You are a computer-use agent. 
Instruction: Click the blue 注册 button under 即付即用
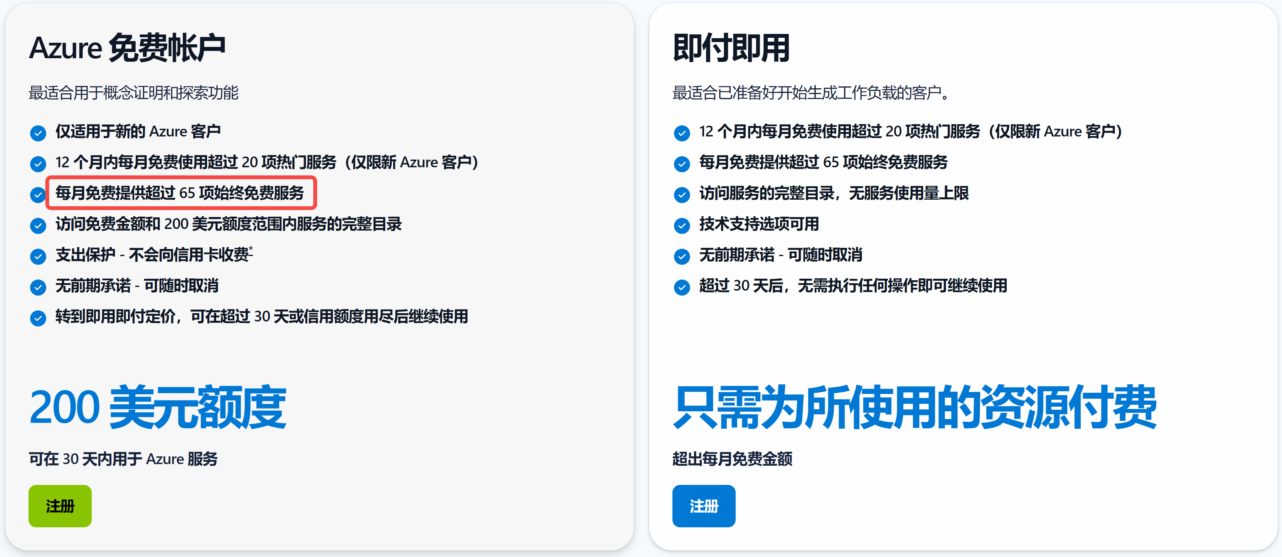coord(703,506)
